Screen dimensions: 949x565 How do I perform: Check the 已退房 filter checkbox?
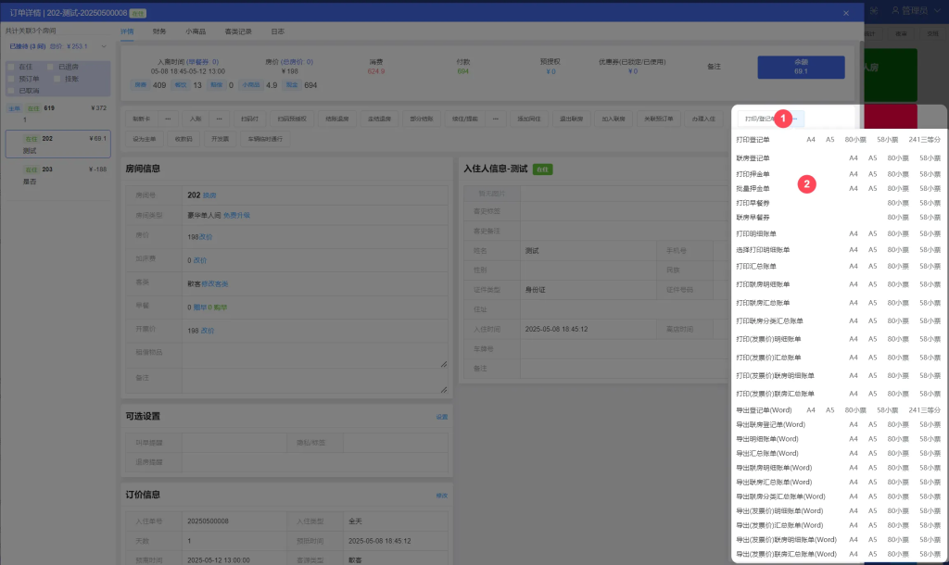pos(52,68)
